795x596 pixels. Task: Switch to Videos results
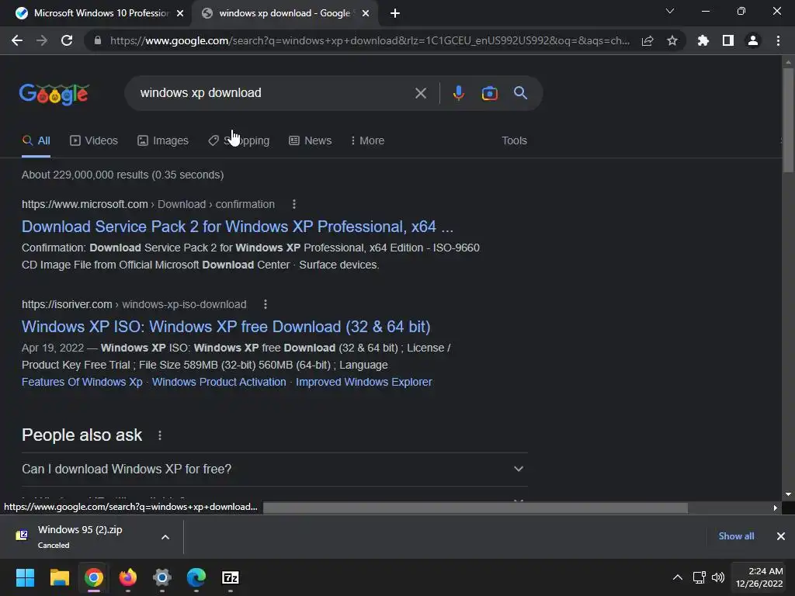tap(94, 141)
